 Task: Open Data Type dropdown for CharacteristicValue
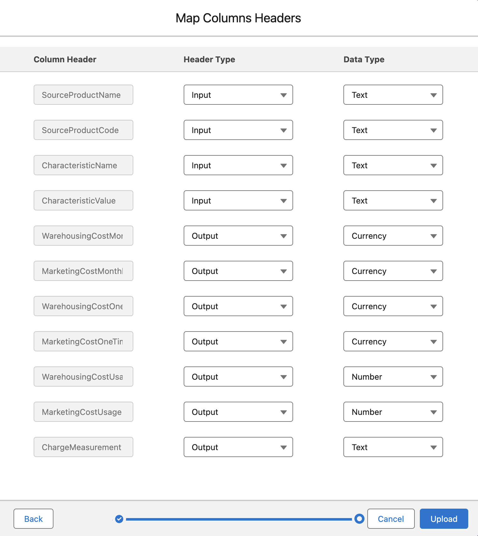(x=393, y=200)
